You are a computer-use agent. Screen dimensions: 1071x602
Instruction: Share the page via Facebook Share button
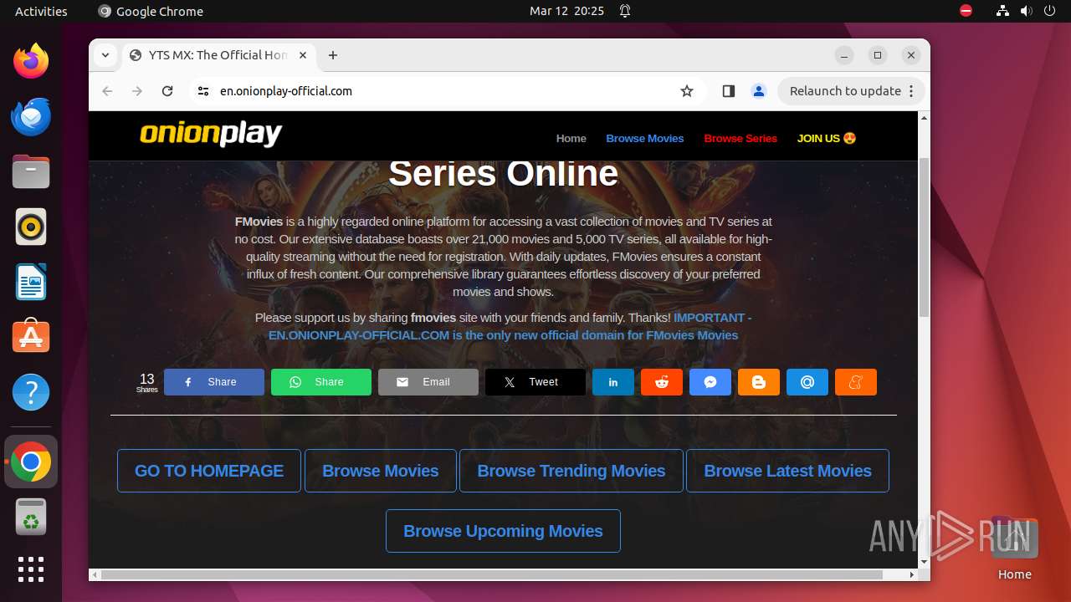214,382
